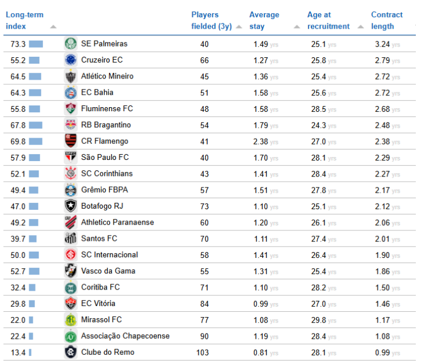Click the SE Palmeiras club crest
Viewport: 425px width, 364px height.
pos(71,44)
